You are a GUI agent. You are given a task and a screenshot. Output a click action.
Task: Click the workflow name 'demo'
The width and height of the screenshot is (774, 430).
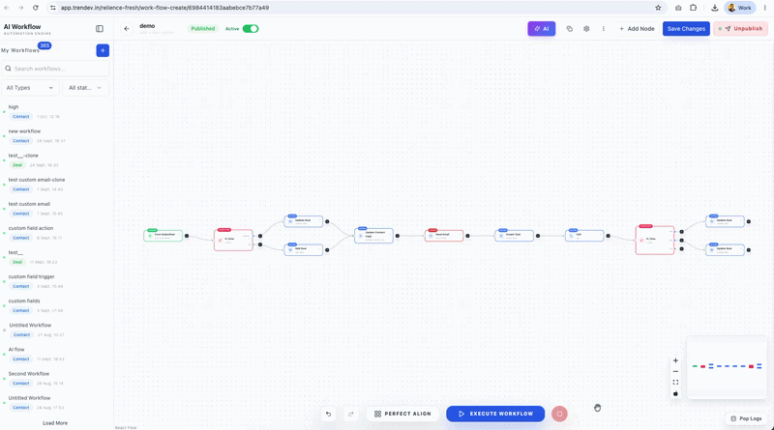pyautogui.click(x=147, y=26)
